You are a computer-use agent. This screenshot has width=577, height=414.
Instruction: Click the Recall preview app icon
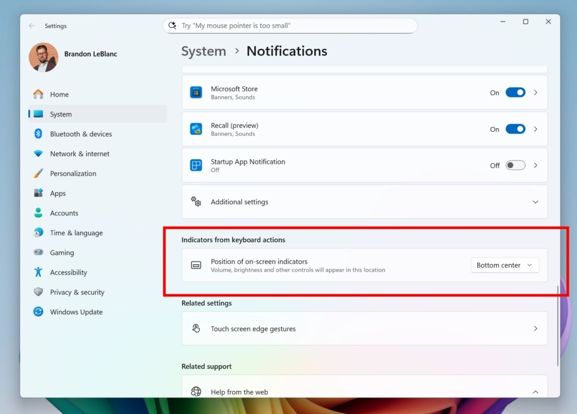(196, 129)
